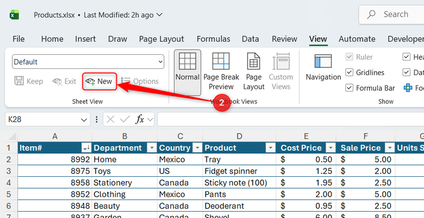Select the Deoderant product cell

[239, 206]
